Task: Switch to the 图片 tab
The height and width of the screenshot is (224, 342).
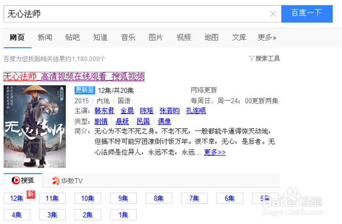Action: coord(156,37)
